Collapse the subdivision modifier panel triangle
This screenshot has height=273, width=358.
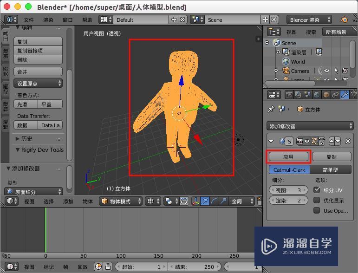[271, 141]
